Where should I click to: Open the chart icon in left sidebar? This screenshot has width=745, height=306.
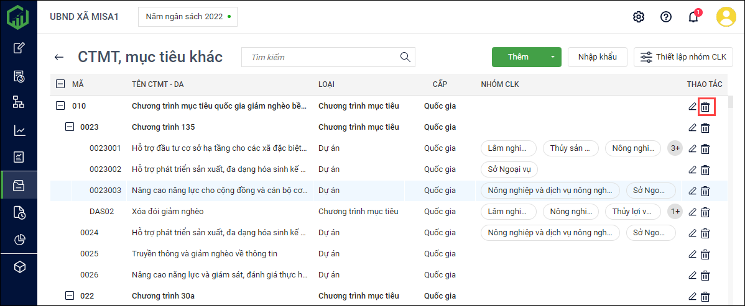(x=19, y=130)
